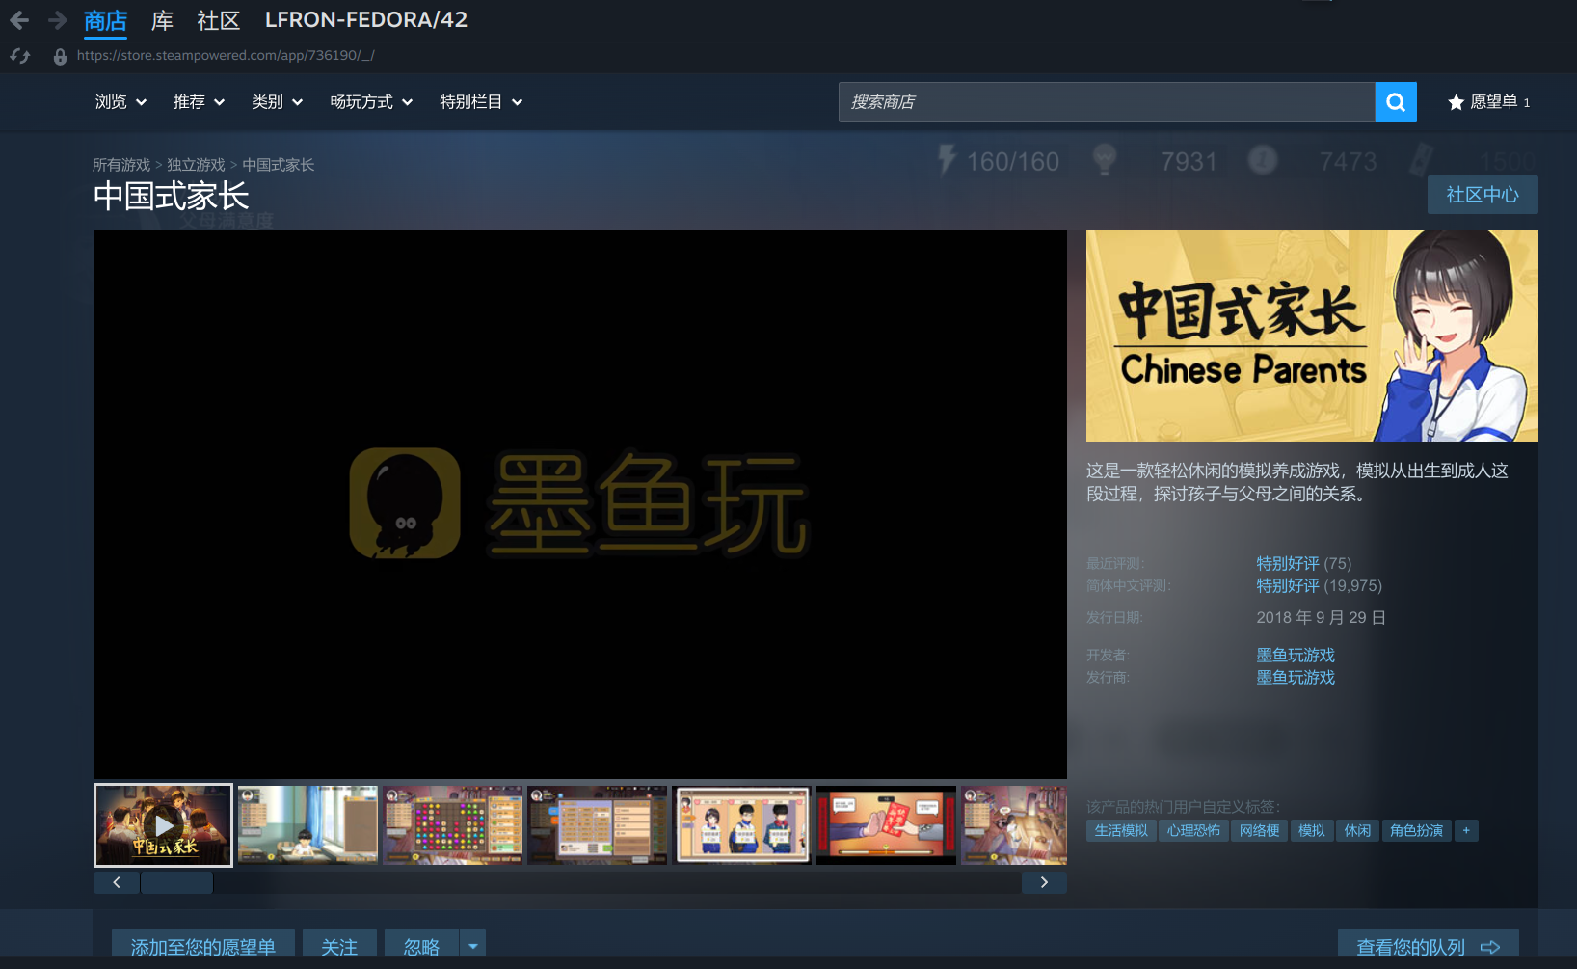Expand the 类别 dropdown
Screen dimensions: 1577x969
point(277,102)
